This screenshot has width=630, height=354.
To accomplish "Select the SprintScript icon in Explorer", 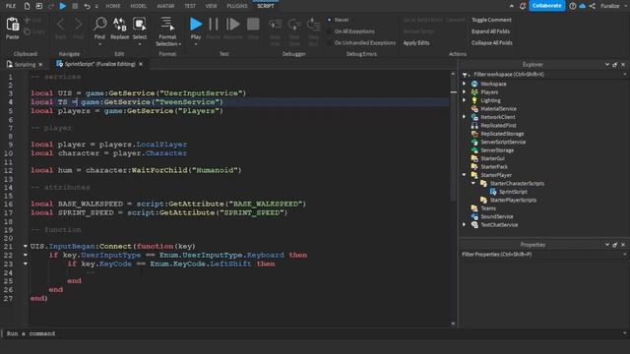I will [x=493, y=192].
